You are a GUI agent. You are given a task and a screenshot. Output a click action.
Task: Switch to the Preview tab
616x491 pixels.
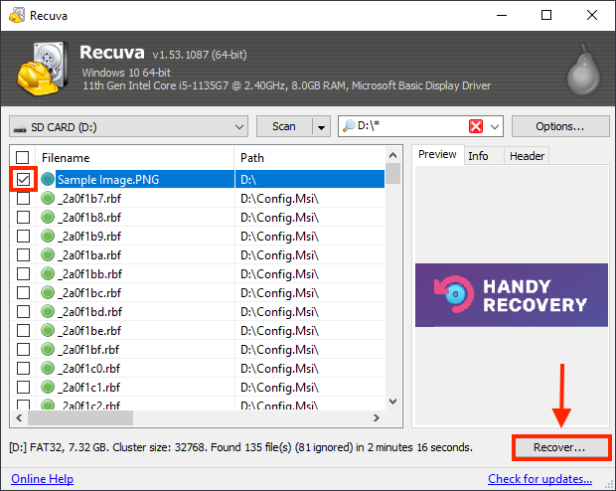(437, 154)
